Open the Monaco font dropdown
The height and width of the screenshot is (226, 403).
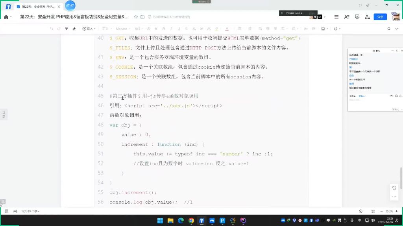123,29
